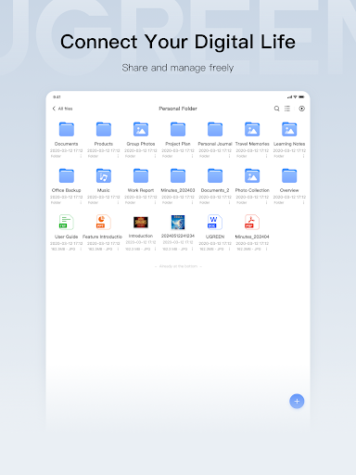Open the Music folder

point(104,175)
